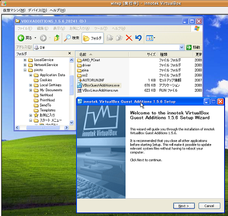Expand the My Documents node
This screenshot has height=216, width=228.
(x=31, y=90)
